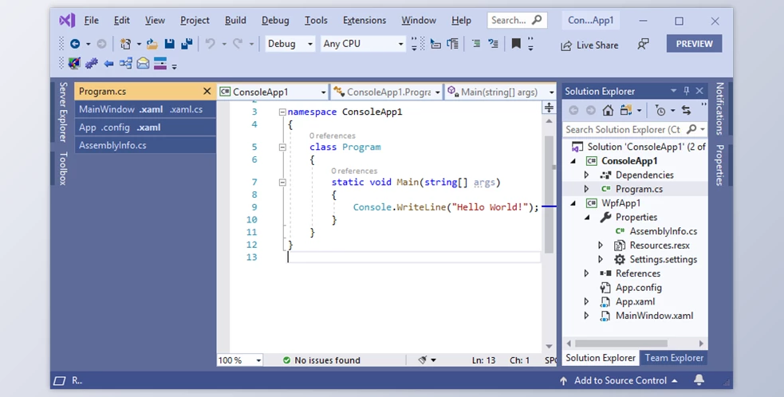
Task: Click Switch Views icon in Solution Explorer
Action: click(x=626, y=110)
